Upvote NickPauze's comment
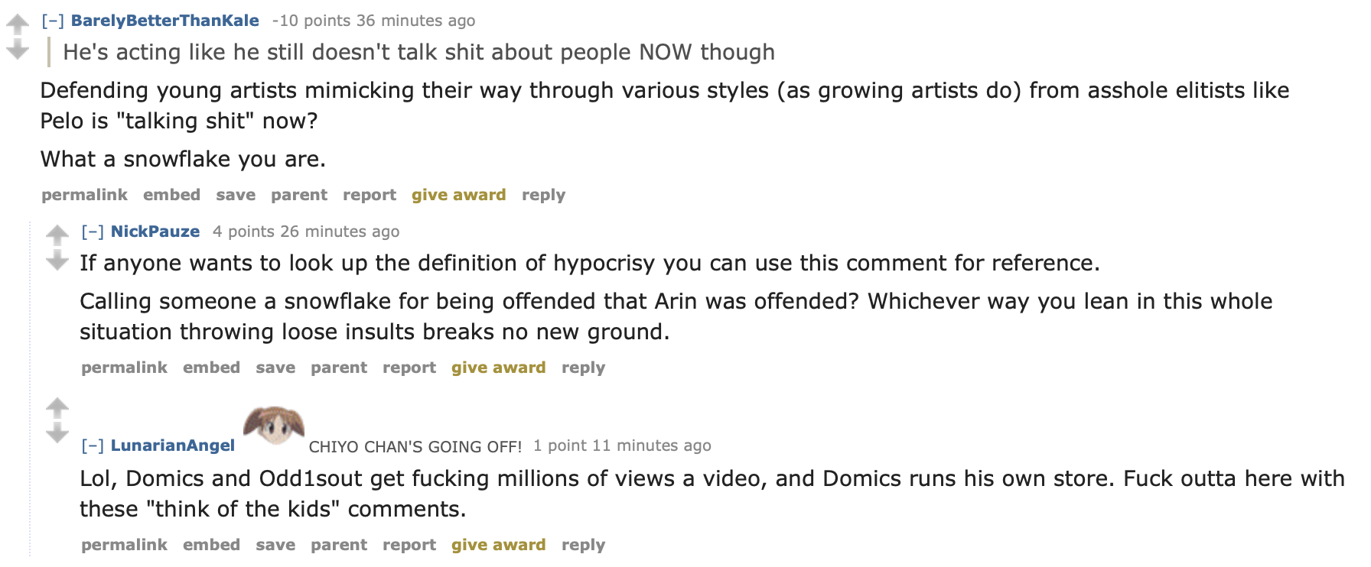This screenshot has width=1371, height=567. [x=57, y=235]
